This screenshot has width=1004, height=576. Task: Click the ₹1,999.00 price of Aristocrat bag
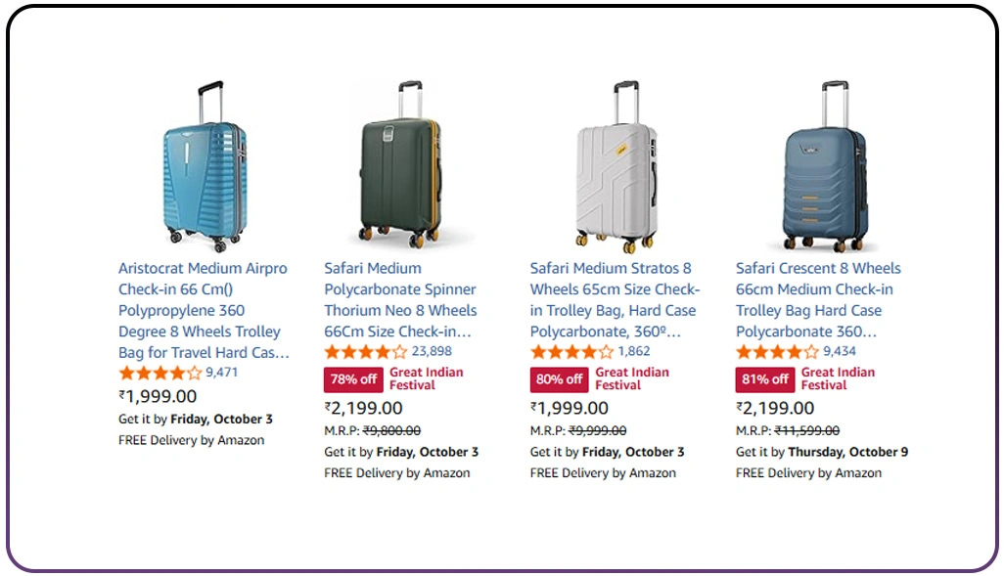pyautogui.click(x=158, y=396)
